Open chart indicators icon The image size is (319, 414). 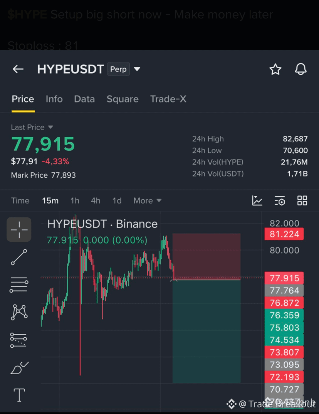(257, 201)
